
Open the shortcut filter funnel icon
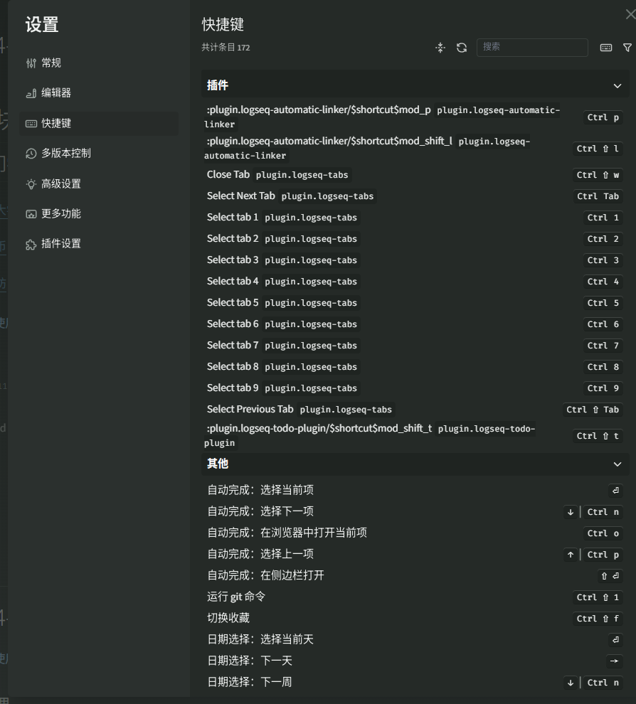(x=627, y=48)
